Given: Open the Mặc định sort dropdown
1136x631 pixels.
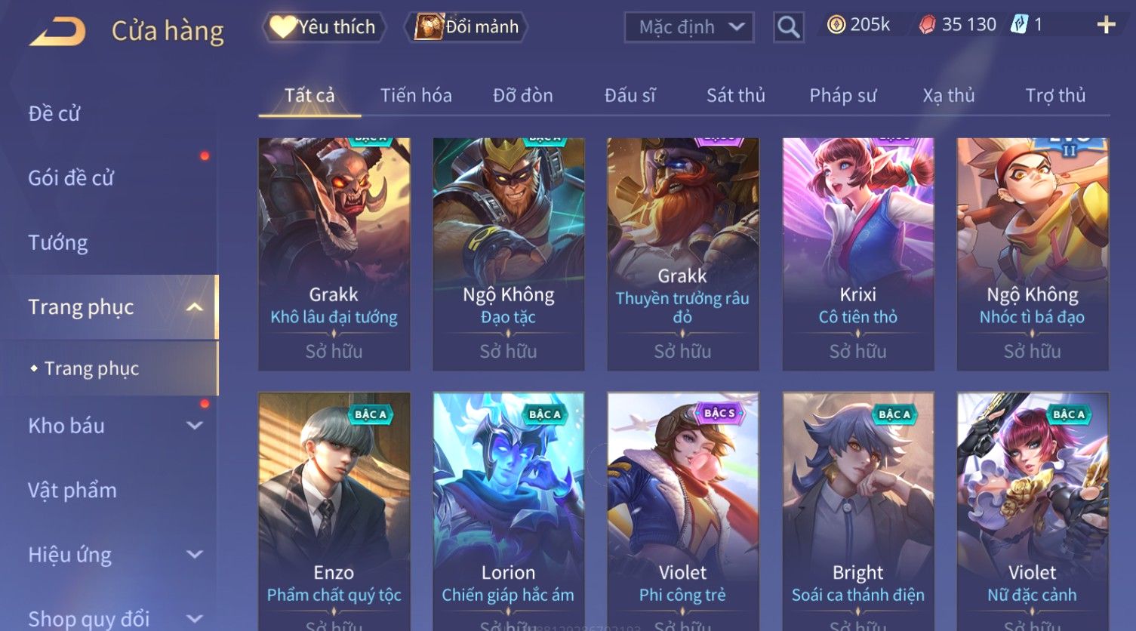Looking at the screenshot, I should tap(688, 27).
